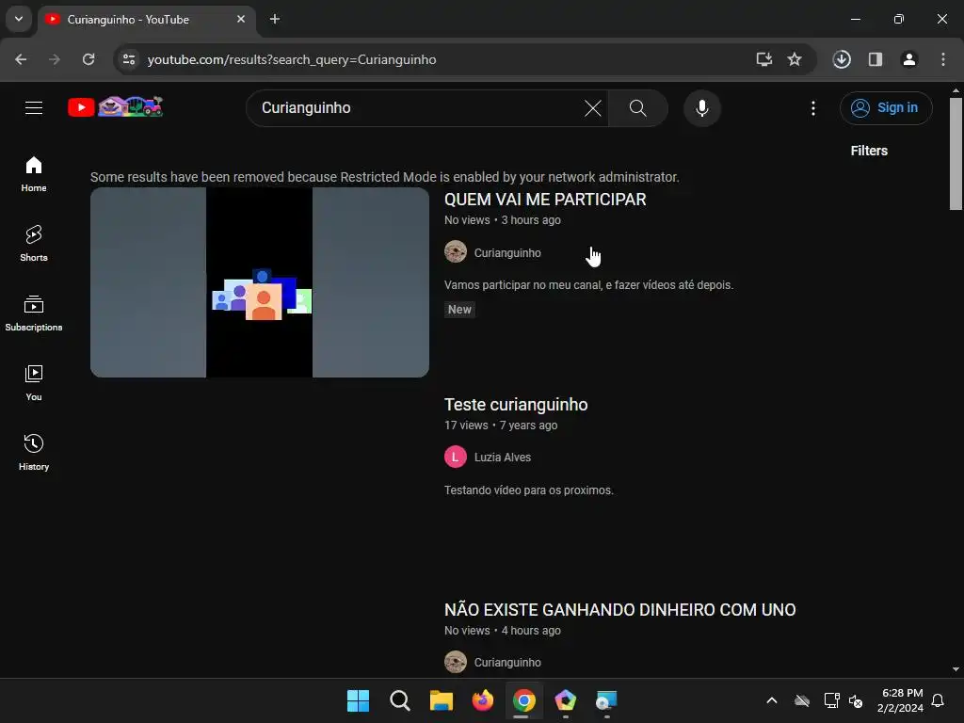
Task: Click the 'Testando vídeo para os proximos.' description
Action: point(529,490)
